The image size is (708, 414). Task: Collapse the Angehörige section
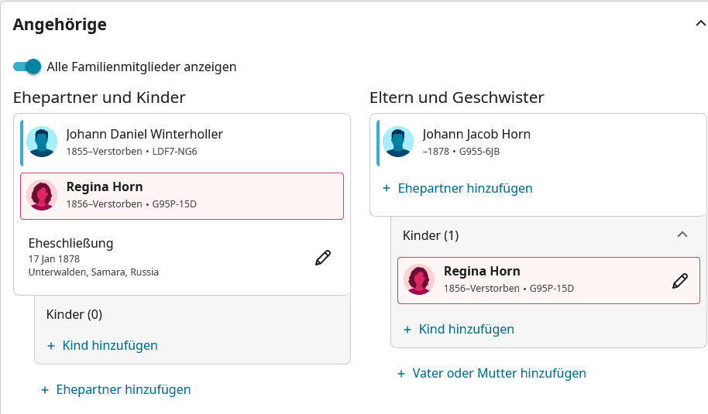click(x=700, y=23)
